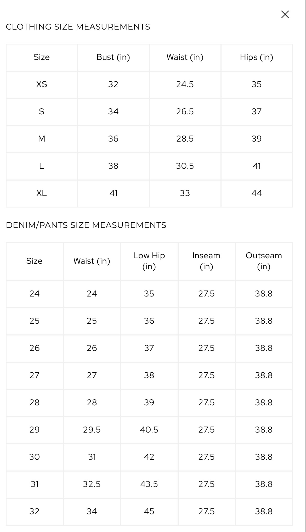Click the low hip value 43.5
The image size is (306, 532).
tap(149, 484)
